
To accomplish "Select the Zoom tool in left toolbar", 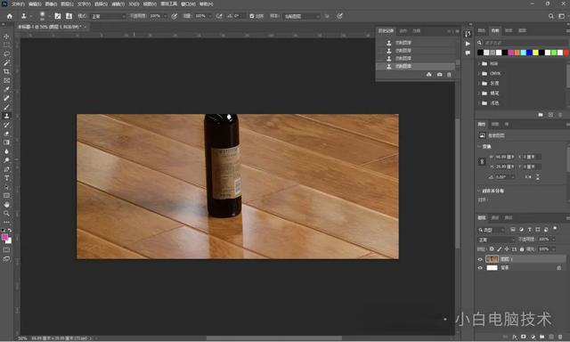I will [x=6, y=214].
